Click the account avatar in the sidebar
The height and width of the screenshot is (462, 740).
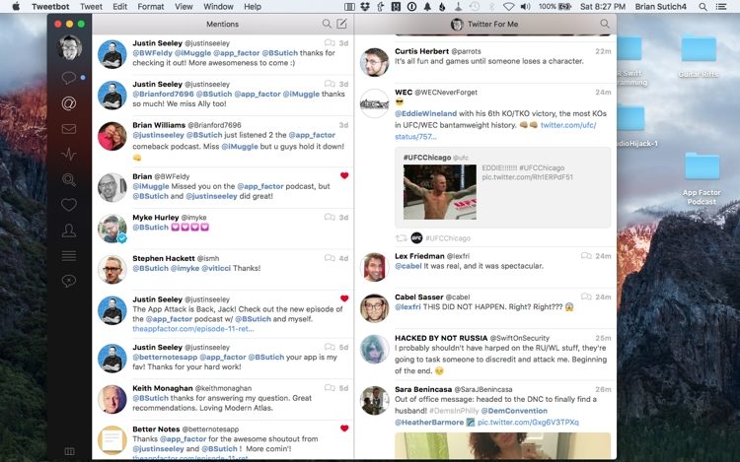click(x=69, y=47)
